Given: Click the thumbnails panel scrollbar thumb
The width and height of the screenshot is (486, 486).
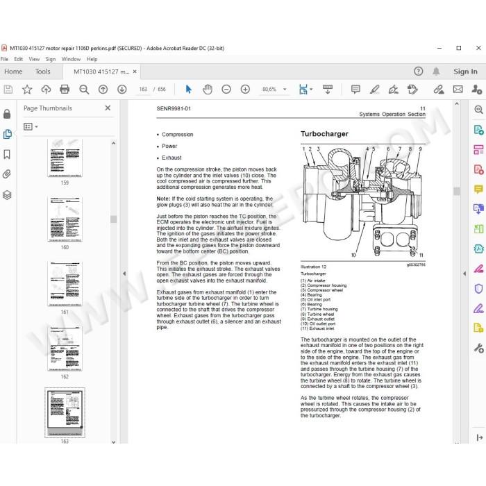Looking at the screenshot, I should [x=113, y=219].
